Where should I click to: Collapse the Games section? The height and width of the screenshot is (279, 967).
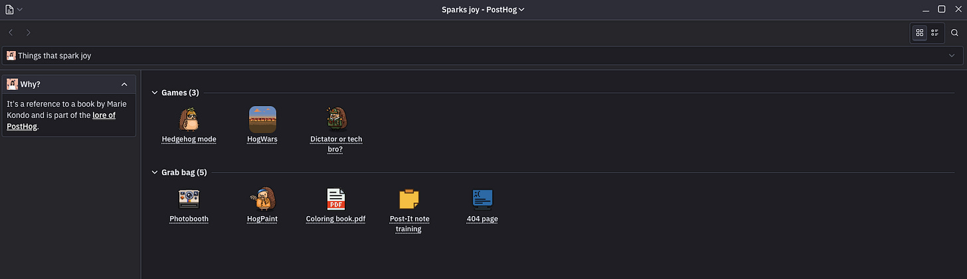pos(155,93)
